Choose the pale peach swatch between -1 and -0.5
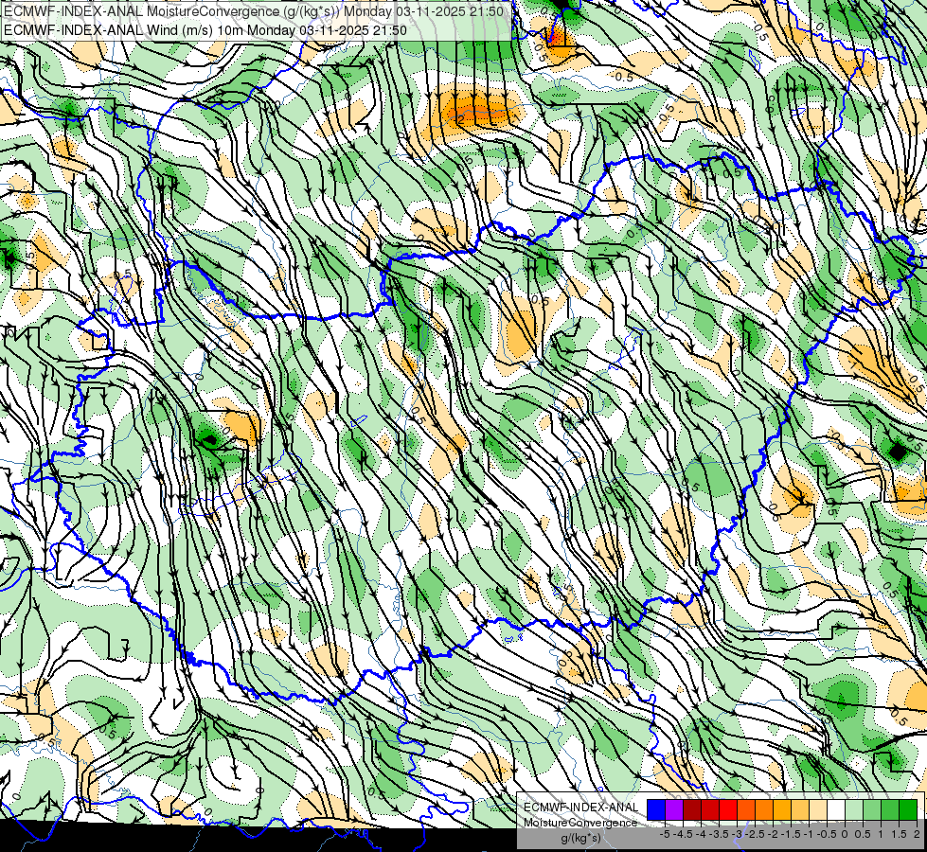This screenshot has height=852, width=927. click(818, 810)
